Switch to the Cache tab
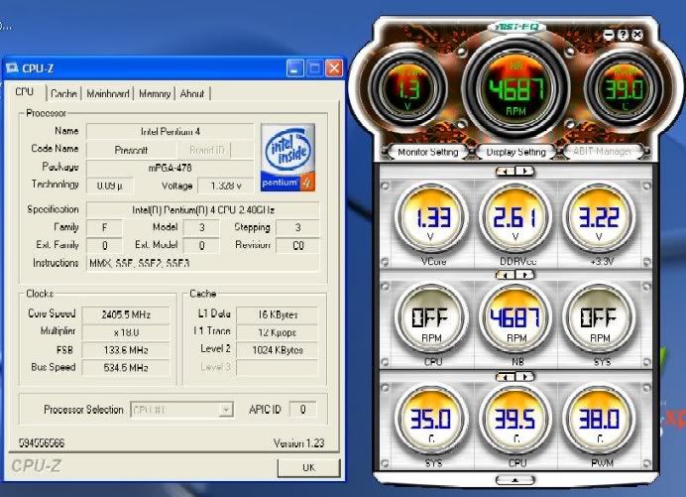 (x=63, y=93)
